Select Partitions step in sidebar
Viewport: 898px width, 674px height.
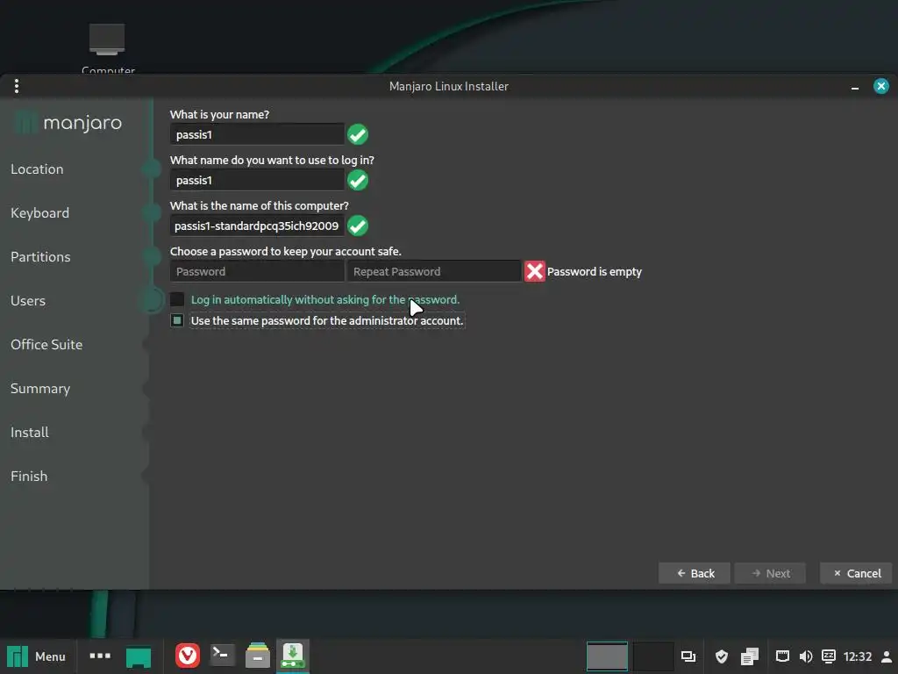[x=40, y=257]
